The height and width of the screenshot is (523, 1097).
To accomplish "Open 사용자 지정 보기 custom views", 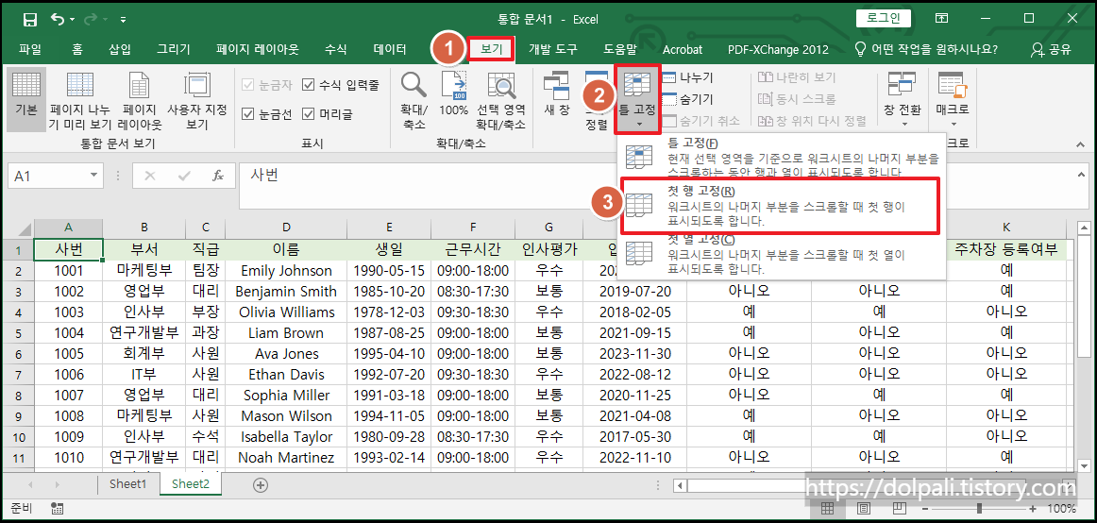I will (x=196, y=99).
